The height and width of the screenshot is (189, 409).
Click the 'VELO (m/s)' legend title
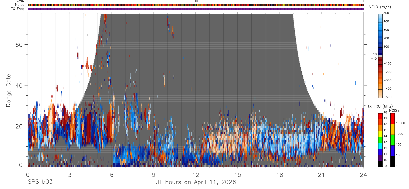click(379, 7)
